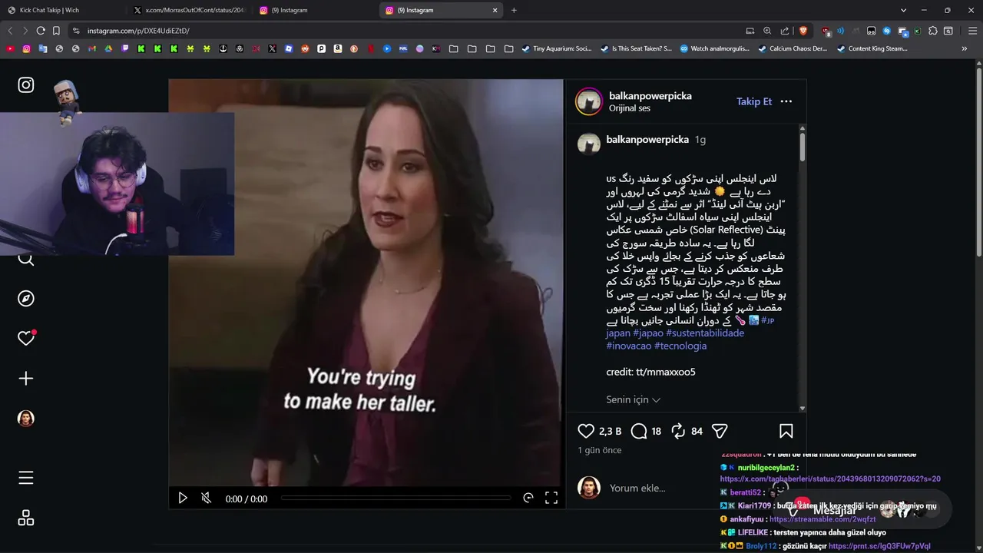Open the Reddit bookmark icon
The height and width of the screenshot is (553, 983).
pos(305,48)
